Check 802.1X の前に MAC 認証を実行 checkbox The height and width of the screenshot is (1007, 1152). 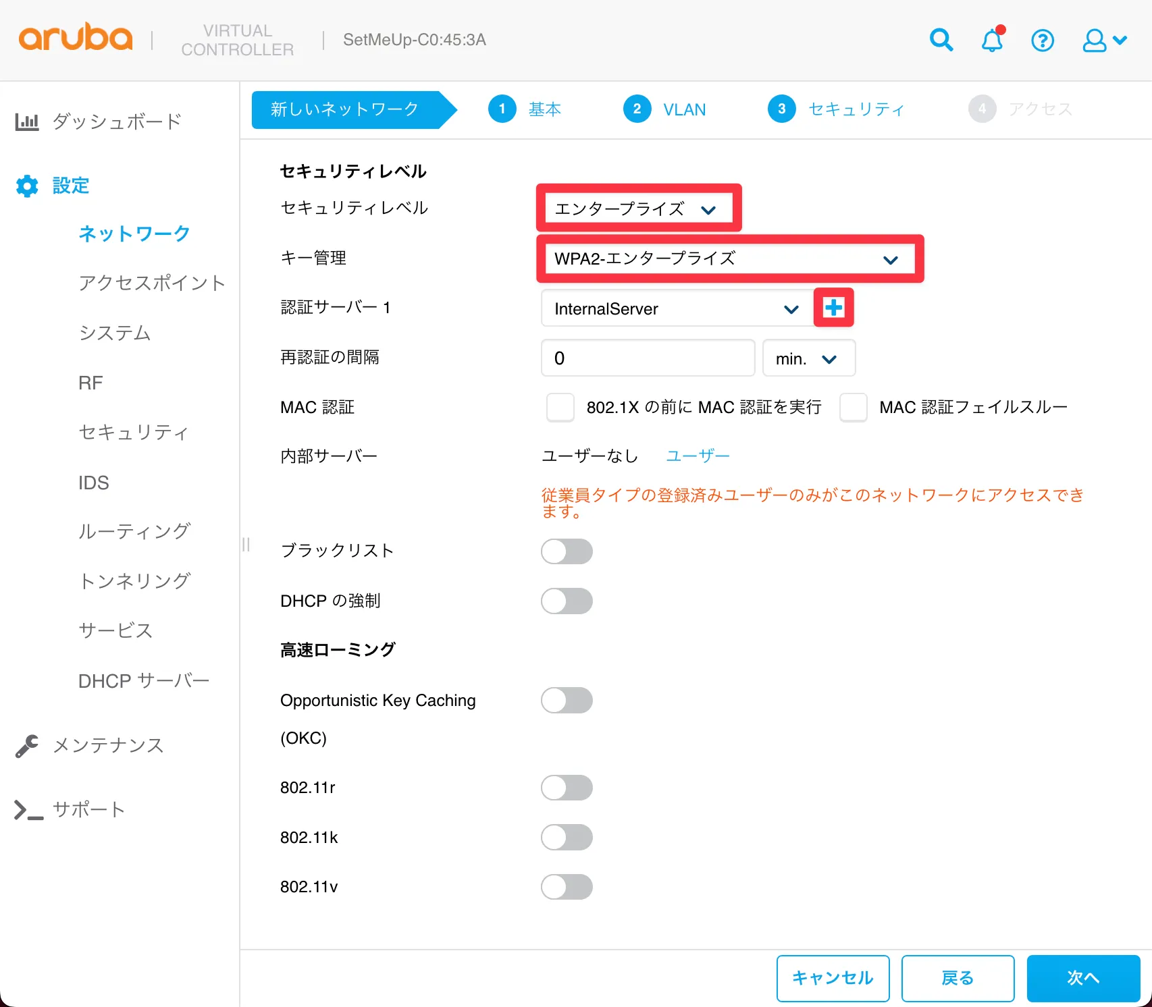click(560, 408)
